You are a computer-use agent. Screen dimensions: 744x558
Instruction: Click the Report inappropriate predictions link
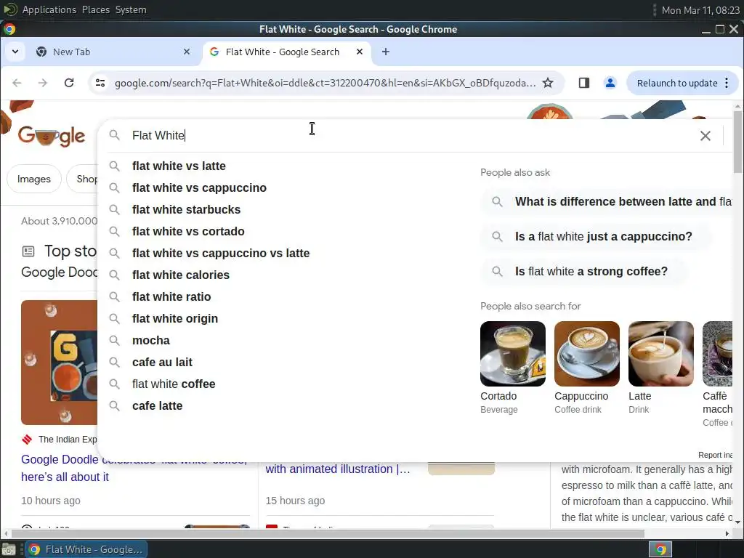coord(715,455)
